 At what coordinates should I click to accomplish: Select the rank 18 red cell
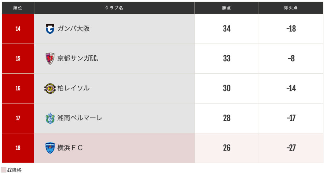pos(18,148)
